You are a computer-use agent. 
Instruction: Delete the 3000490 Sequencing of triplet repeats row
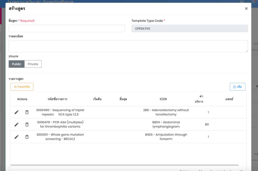click(x=27, y=112)
